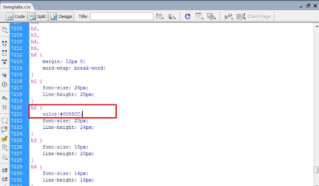Switch to Code view
The height and width of the screenshot is (186, 319).
(16, 16)
